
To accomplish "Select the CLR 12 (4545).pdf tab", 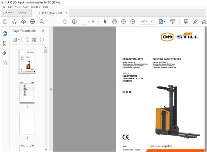I will click(50, 13).
